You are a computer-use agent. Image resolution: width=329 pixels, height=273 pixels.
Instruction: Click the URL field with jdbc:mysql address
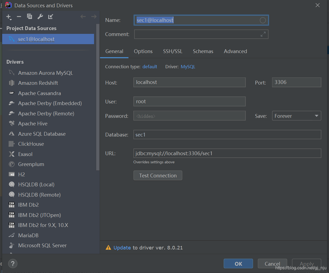[227, 153]
